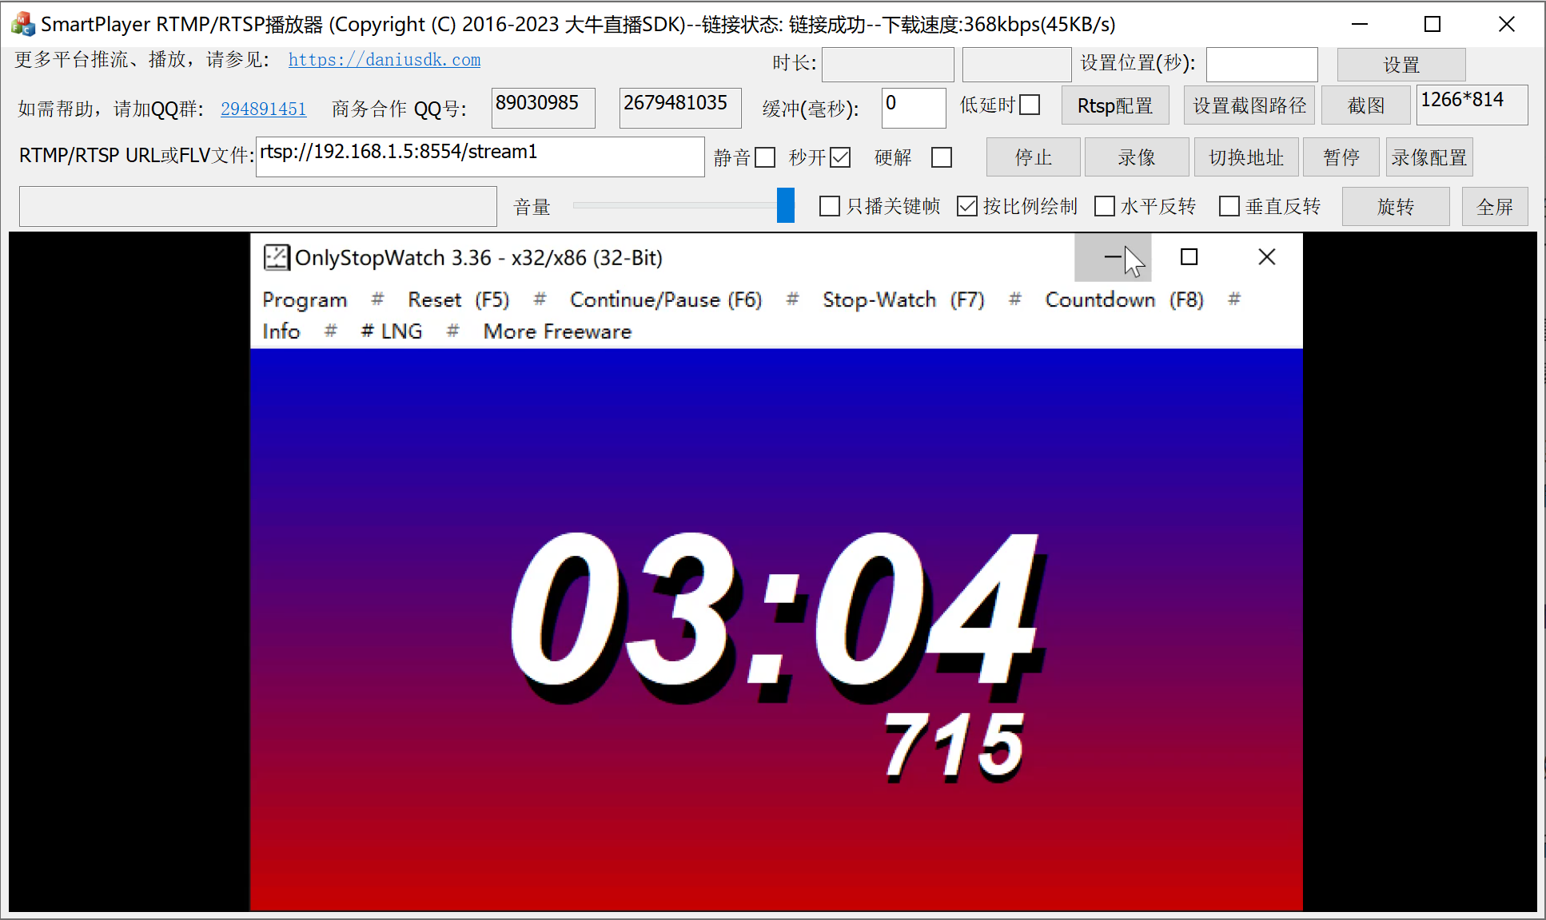Uncheck the 秒开 checkbox
The height and width of the screenshot is (920, 1546).
pos(840,157)
